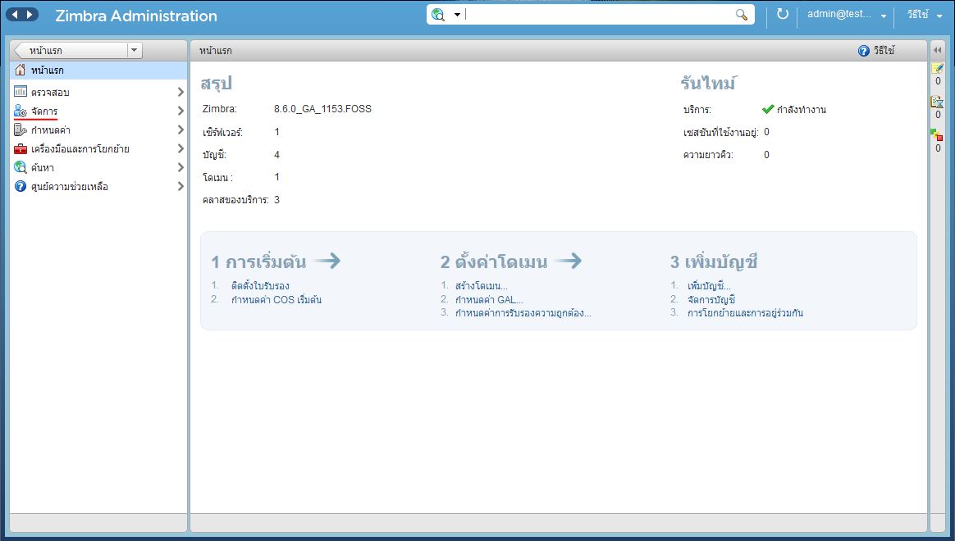Open the users-gear icon beside จัดการ

click(20, 111)
